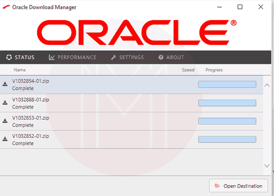Switch to the Status tab
274x196 pixels.
click(20, 58)
